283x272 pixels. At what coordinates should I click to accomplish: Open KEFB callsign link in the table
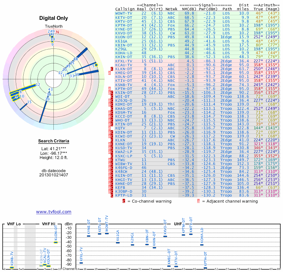click(120, 187)
